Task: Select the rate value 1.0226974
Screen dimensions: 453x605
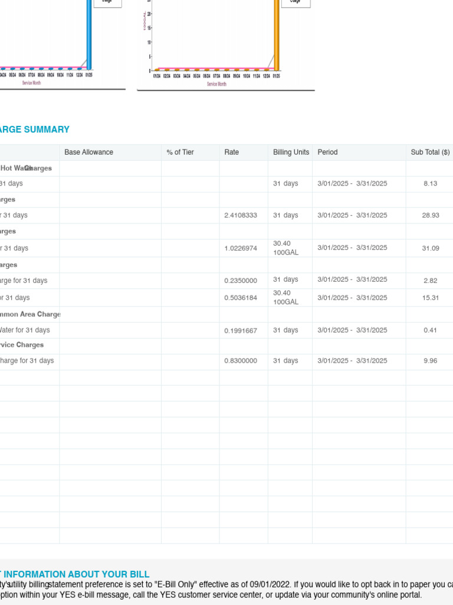Action: pyautogui.click(x=241, y=248)
